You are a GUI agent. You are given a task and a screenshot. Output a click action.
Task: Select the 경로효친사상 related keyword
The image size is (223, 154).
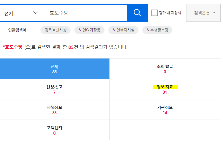tap(55, 30)
